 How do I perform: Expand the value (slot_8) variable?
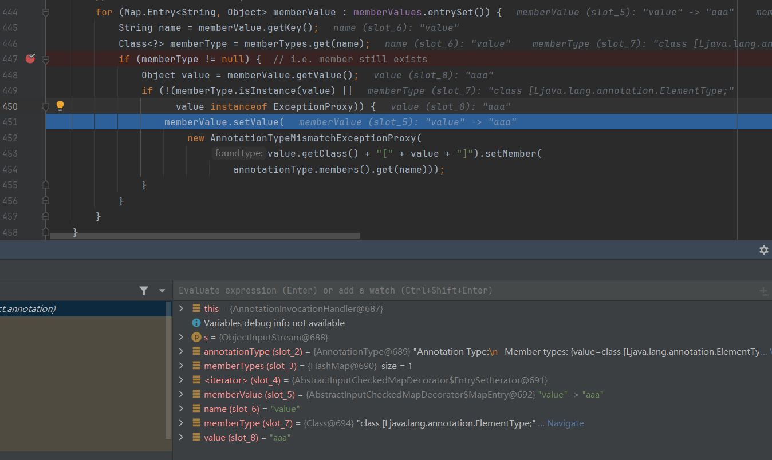click(182, 437)
